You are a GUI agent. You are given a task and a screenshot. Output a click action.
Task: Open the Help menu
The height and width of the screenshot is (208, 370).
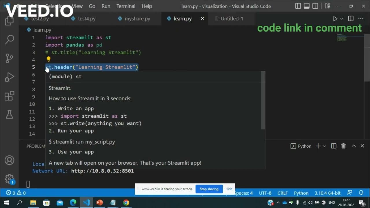point(147,6)
